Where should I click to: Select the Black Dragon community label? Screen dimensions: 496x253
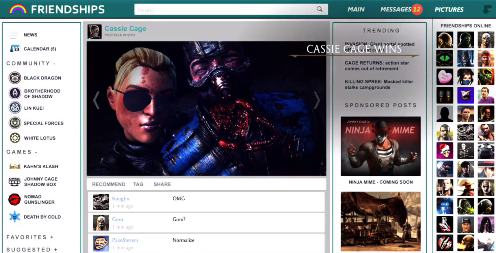pyautogui.click(x=42, y=78)
